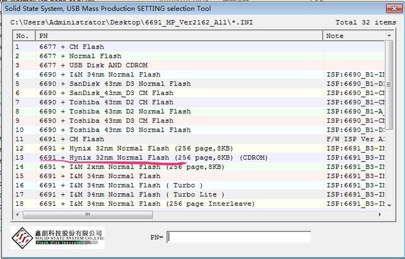
Task: Select I&M 34nm Normal Flash ( Turbo )
Action: (199, 186)
